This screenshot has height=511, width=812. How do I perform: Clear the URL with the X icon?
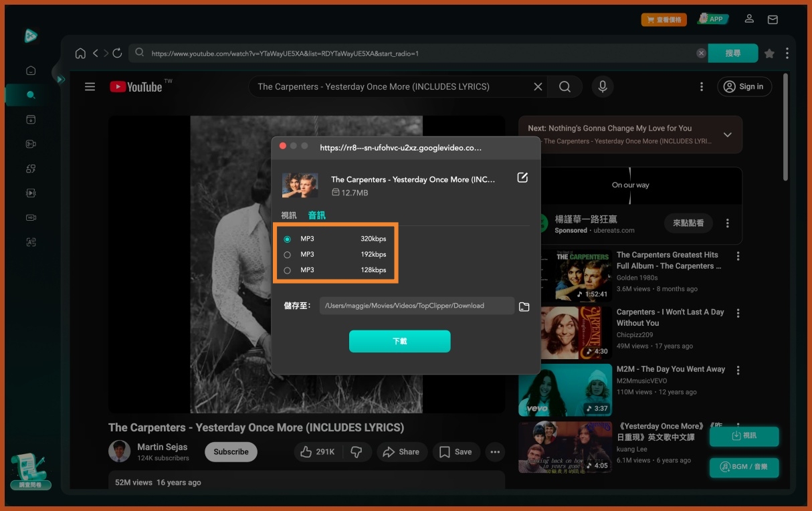coord(701,54)
